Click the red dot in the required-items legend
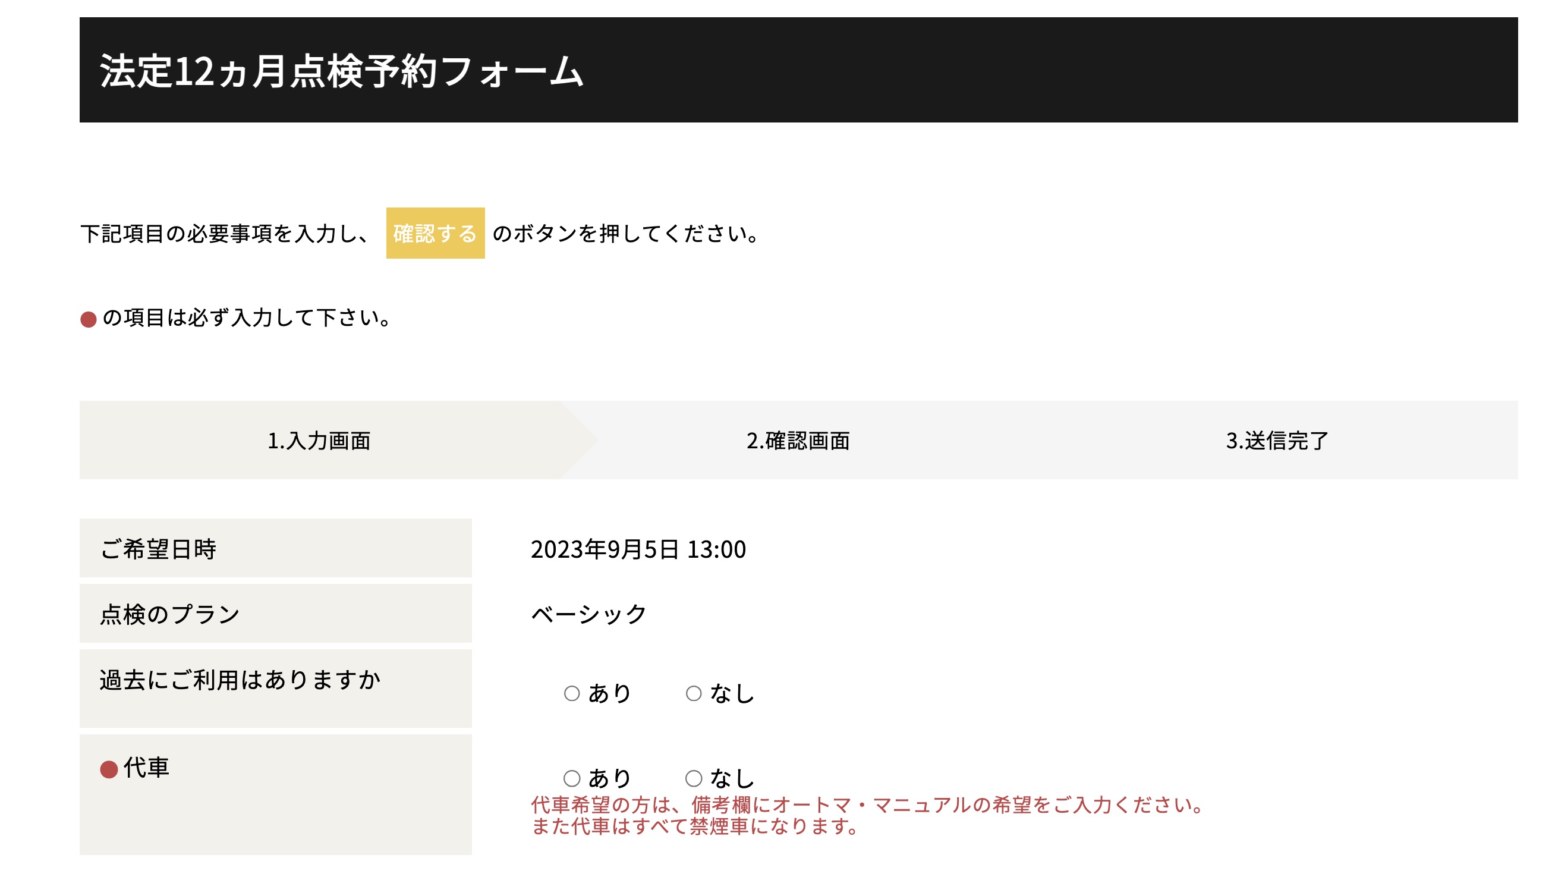The width and height of the screenshot is (1555, 880). [x=88, y=319]
